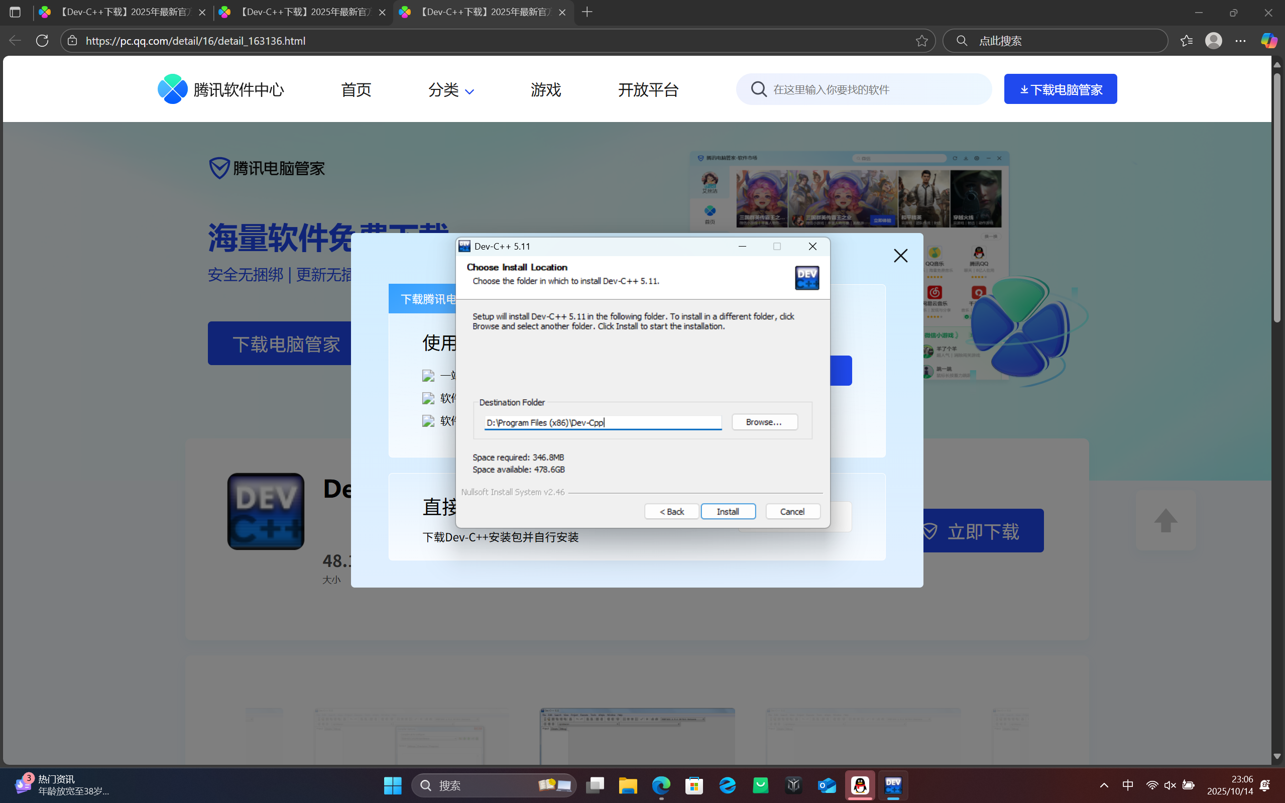Open Outlook from the taskbar
This screenshot has width=1285, height=803.
(827, 785)
